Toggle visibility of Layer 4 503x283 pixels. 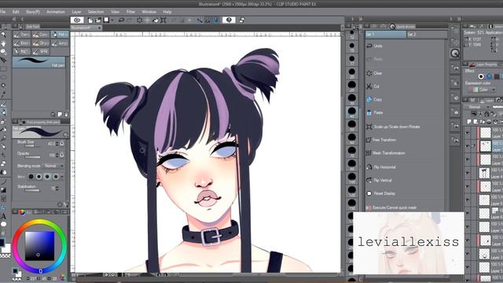(x=468, y=173)
